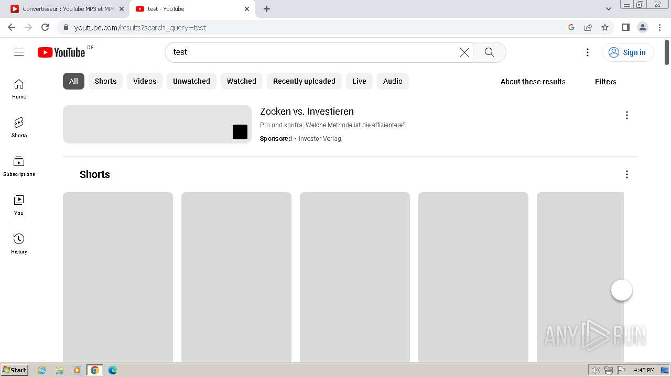Clear the search box with the X icon
This screenshot has height=377, width=671.
464,52
